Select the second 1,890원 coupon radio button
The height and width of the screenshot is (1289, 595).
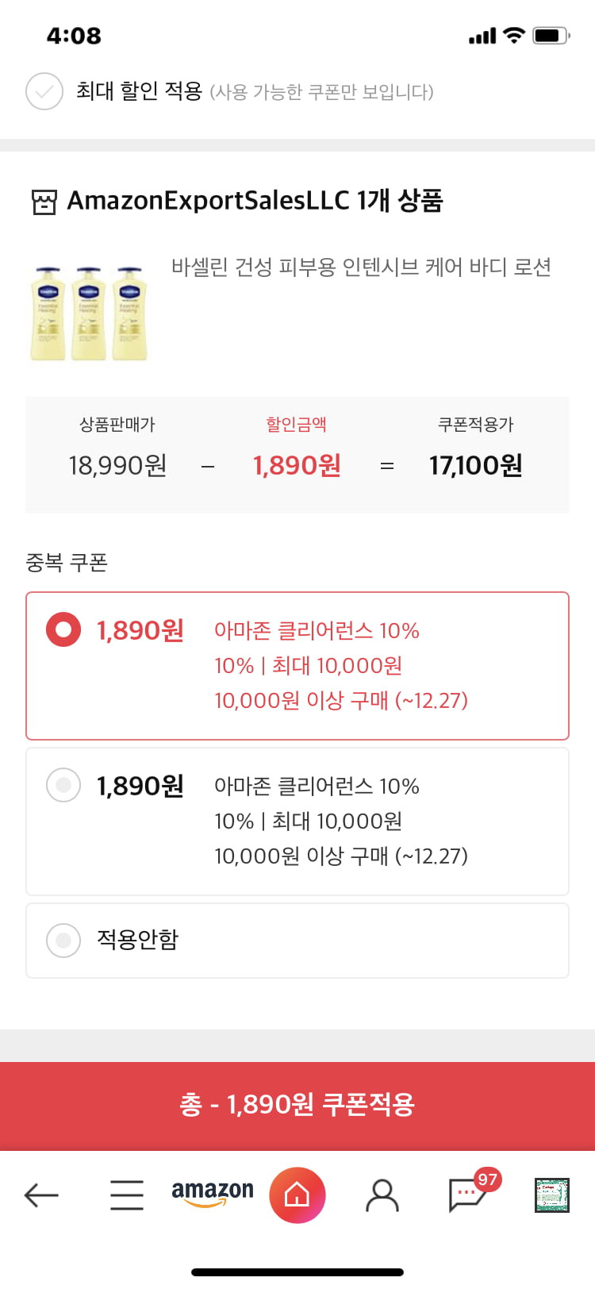(63, 786)
